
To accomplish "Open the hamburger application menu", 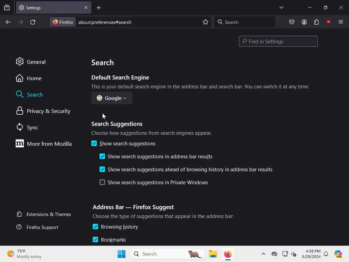I will [340, 22].
